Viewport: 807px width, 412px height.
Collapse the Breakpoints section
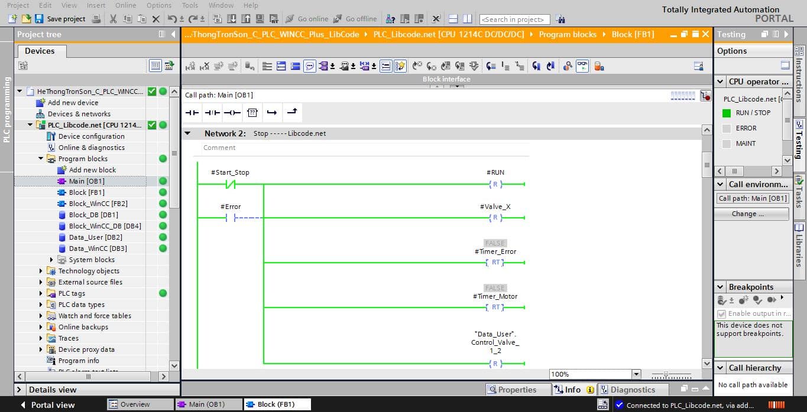[x=721, y=287]
